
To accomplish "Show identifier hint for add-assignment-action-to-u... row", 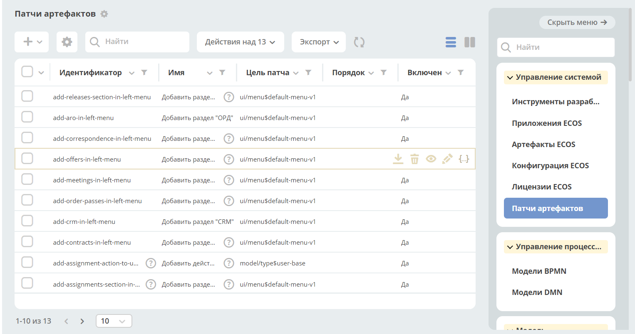I will point(151,263).
